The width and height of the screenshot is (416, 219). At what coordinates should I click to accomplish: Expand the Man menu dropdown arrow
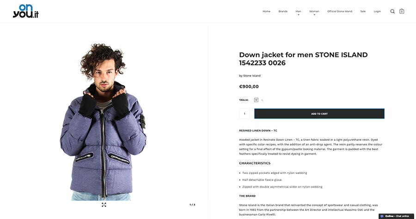299,15
